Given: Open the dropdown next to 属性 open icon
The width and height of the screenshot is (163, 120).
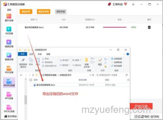Looking at the screenshot, I should 106,59.
